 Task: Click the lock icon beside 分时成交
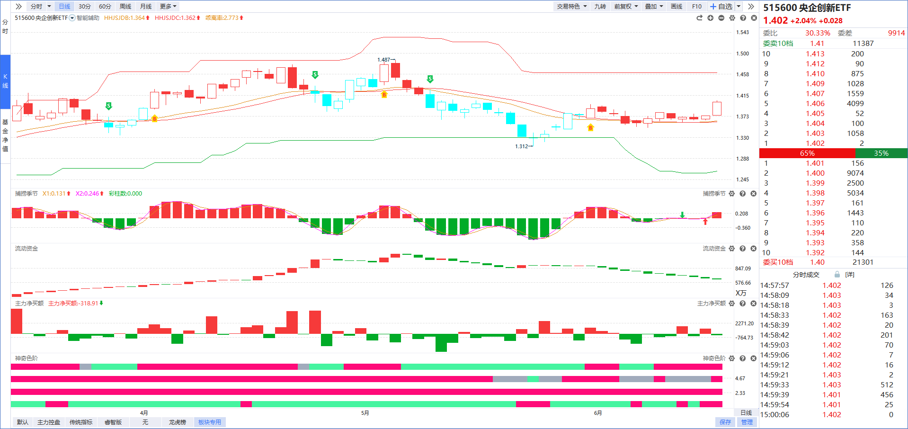(837, 275)
